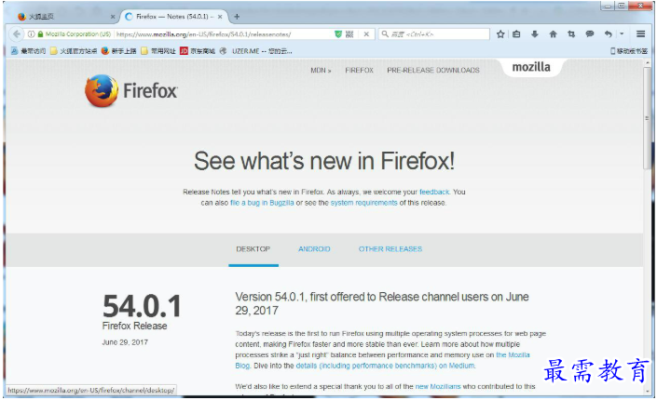
Task: Click 'June 29, 2017' date under Firefox Release
Action: pos(125,342)
